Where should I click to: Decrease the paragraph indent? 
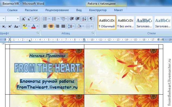72,19
